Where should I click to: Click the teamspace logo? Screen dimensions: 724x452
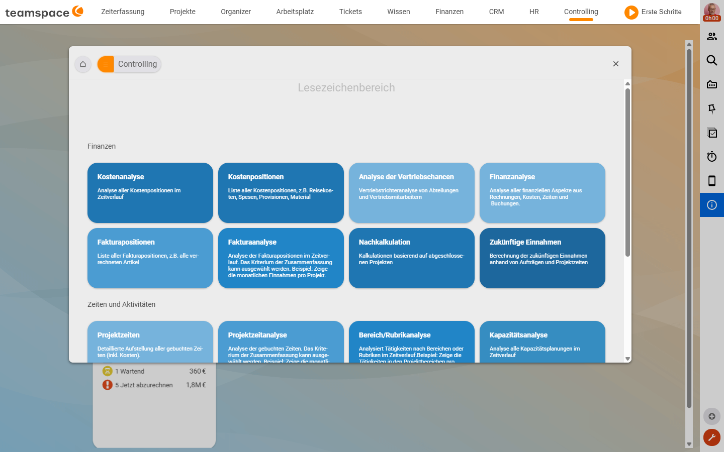tap(44, 12)
